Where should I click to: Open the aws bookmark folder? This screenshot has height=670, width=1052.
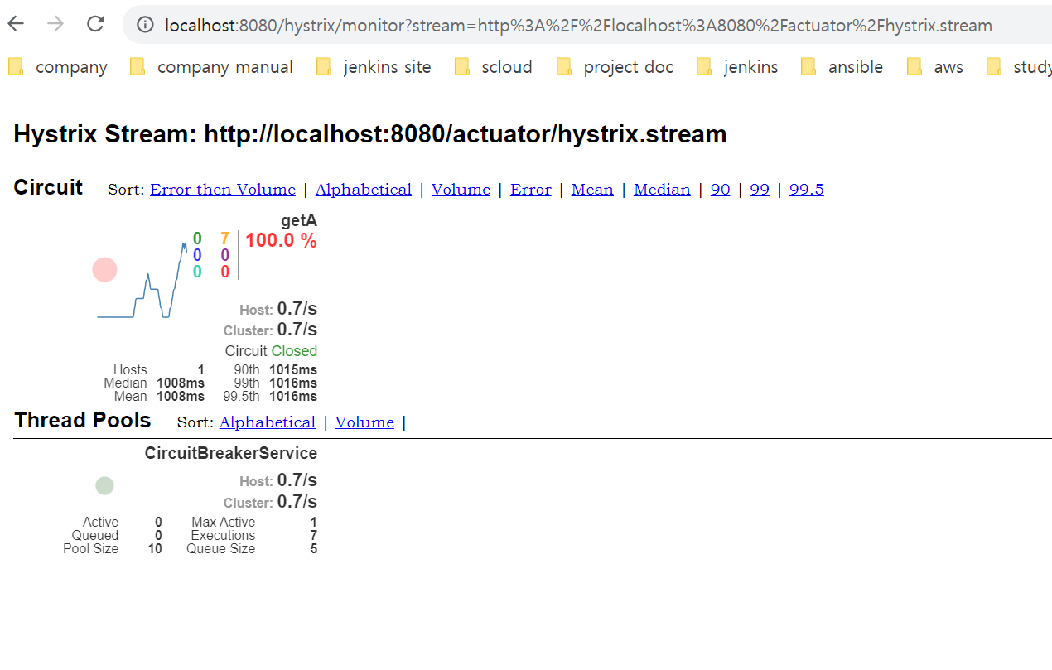click(935, 67)
